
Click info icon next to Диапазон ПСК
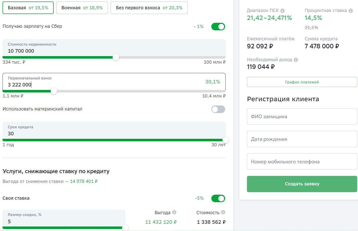[283, 11]
